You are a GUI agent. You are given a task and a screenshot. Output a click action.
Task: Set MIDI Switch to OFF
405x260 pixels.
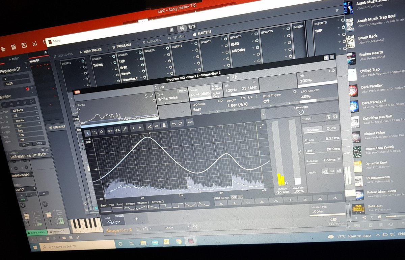[x=234, y=197]
